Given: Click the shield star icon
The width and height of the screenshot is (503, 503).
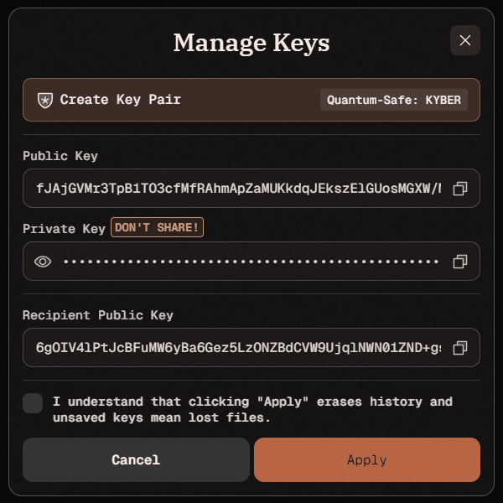Looking at the screenshot, I should pos(45,100).
